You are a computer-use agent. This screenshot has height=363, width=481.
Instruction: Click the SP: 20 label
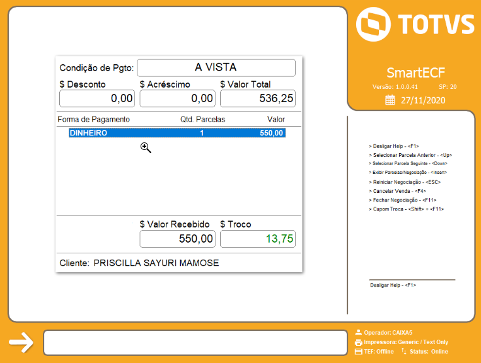coord(448,87)
